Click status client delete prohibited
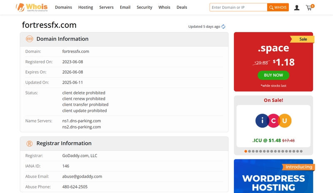 tap(84, 93)
